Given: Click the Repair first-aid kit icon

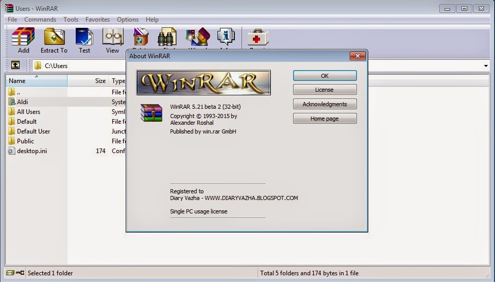Looking at the screenshot, I should [258, 38].
